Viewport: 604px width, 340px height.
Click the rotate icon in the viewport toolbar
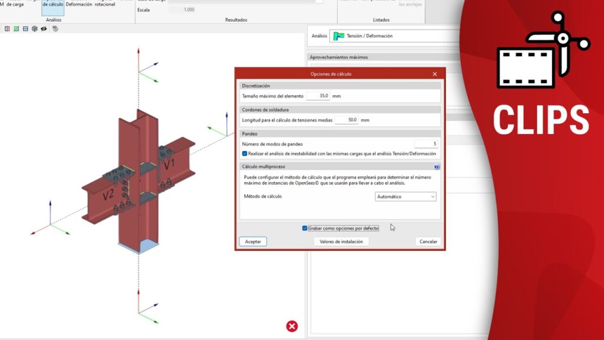[55, 28]
